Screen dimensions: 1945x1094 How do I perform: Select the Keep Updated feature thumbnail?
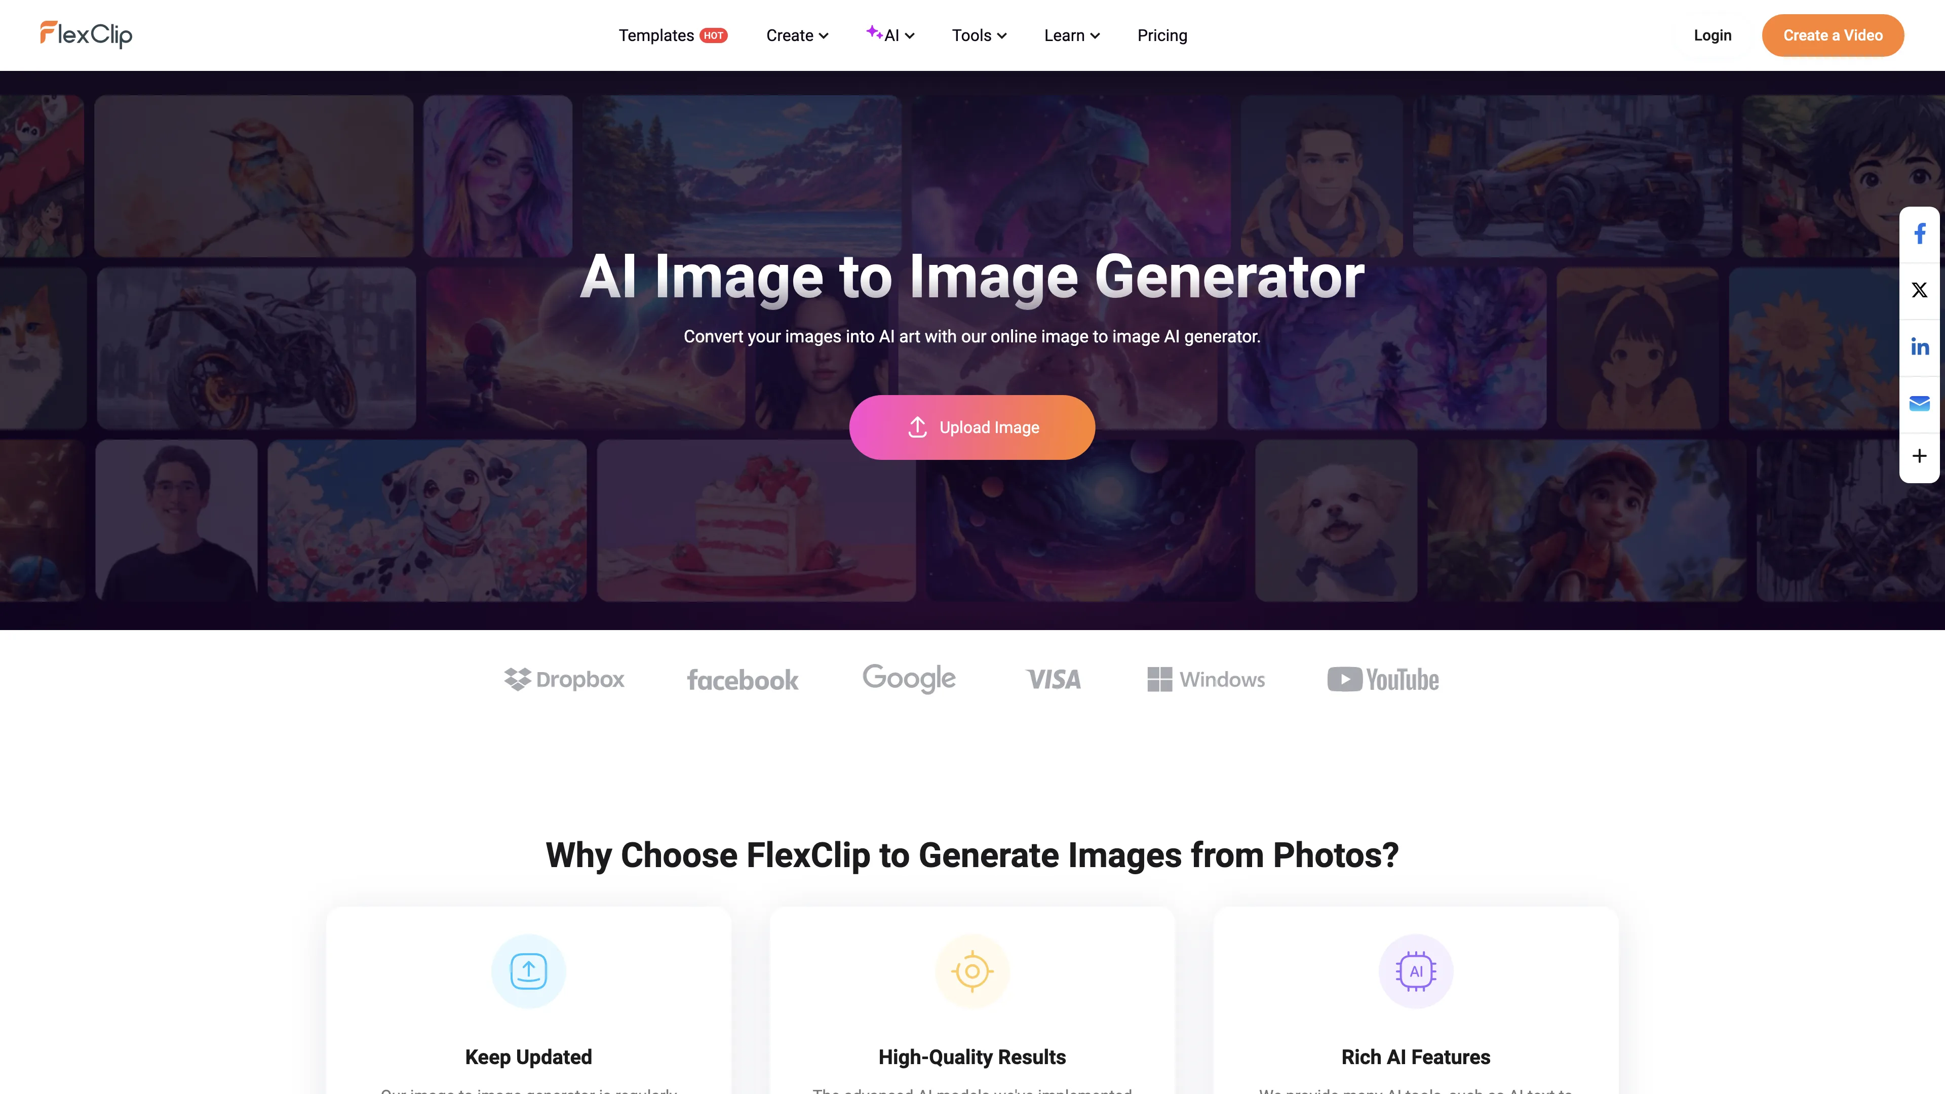(528, 971)
